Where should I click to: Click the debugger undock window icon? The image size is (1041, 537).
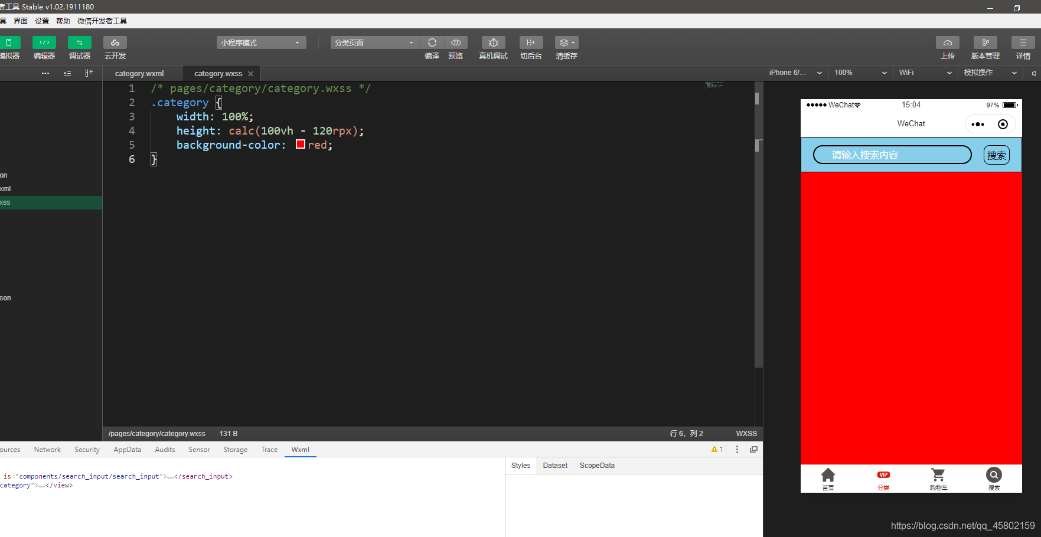(753, 450)
